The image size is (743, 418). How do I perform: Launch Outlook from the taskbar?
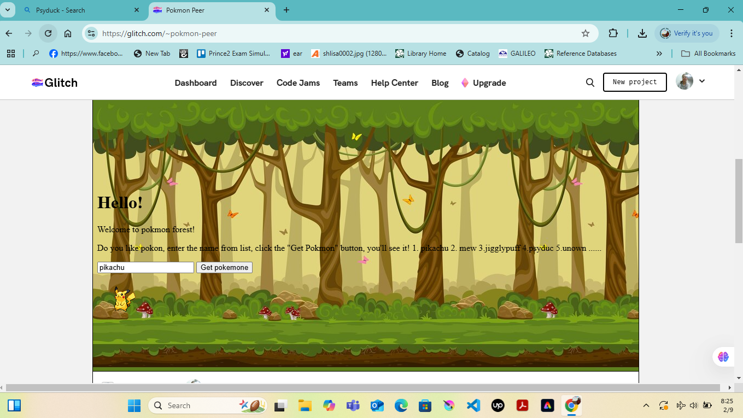coord(377,405)
